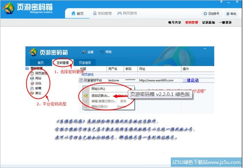Click 帮助 inside the tutorial picture header
243x168 pixels.
pos(106,52)
